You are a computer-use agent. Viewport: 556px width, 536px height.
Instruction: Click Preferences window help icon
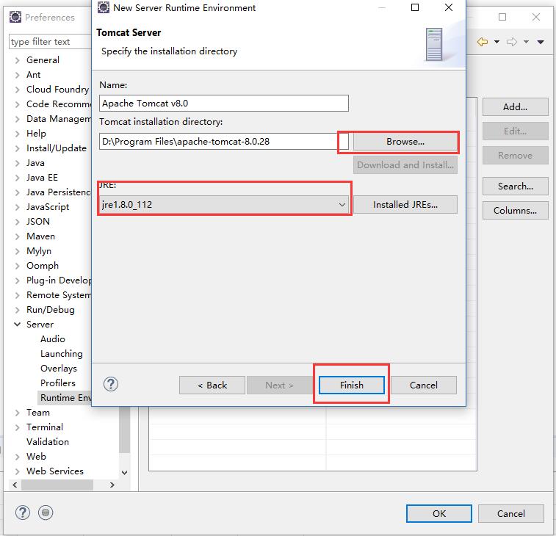coord(23,513)
